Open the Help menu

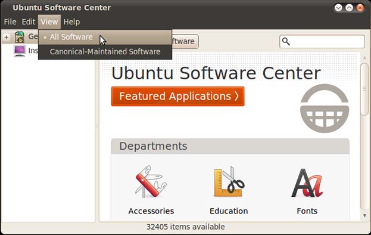coord(71,22)
